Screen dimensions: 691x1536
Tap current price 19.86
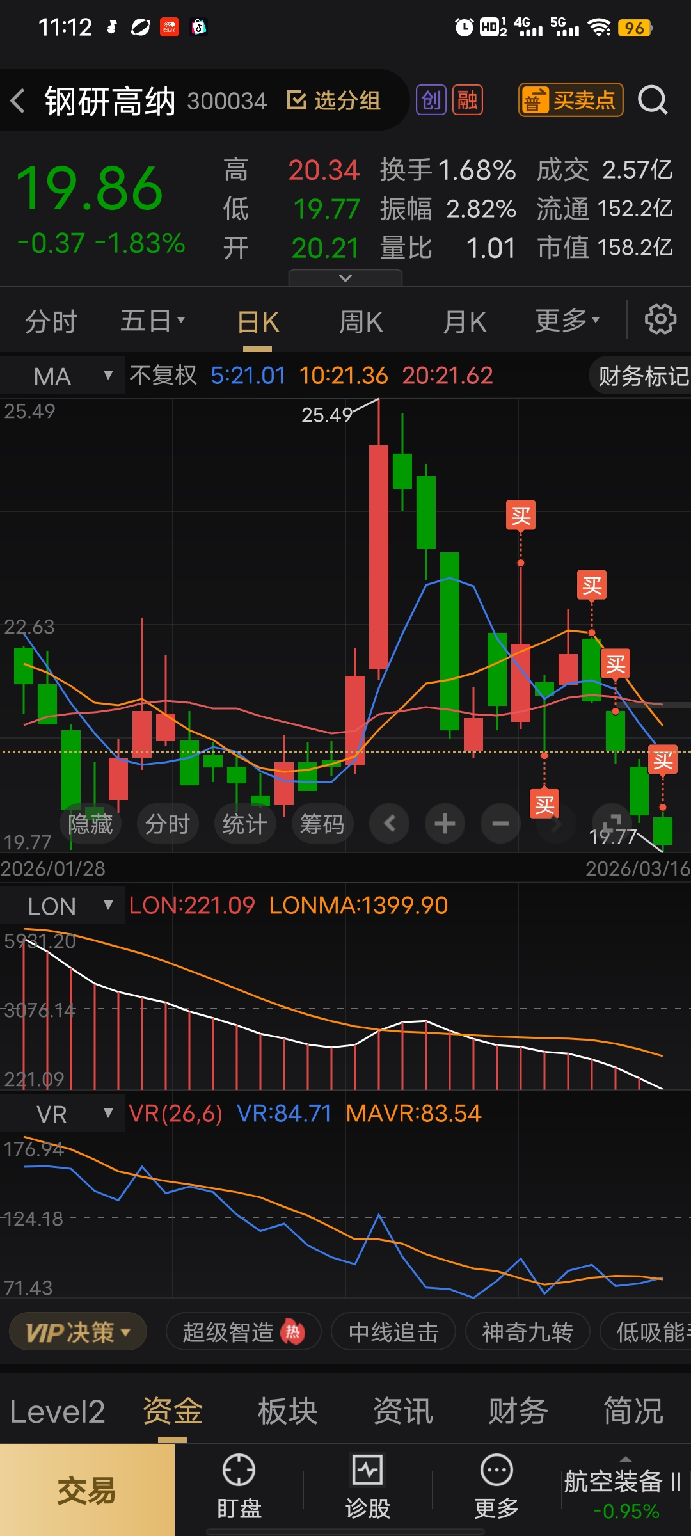tap(90, 188)
